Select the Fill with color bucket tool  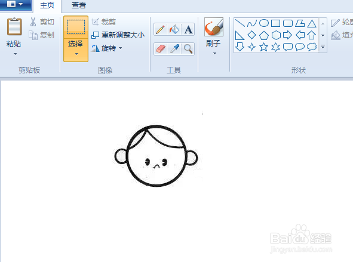pos(174,29)
